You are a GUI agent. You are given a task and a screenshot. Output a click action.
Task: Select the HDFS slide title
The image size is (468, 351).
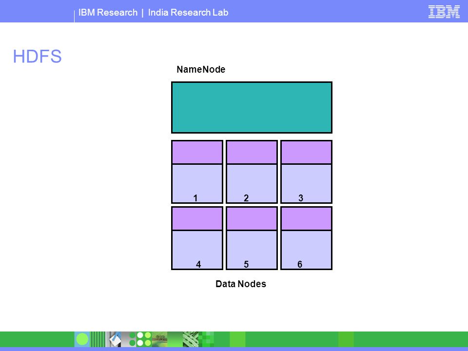coord(38,56)
